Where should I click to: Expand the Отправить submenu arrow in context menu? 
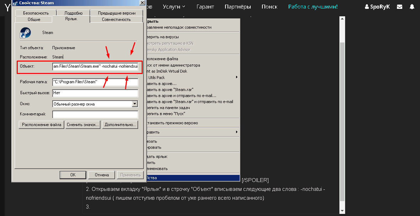(236, 132)
